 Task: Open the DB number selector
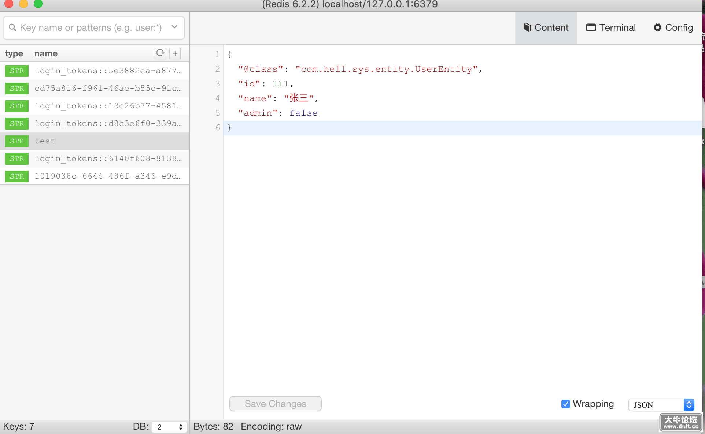click(169, 427)
